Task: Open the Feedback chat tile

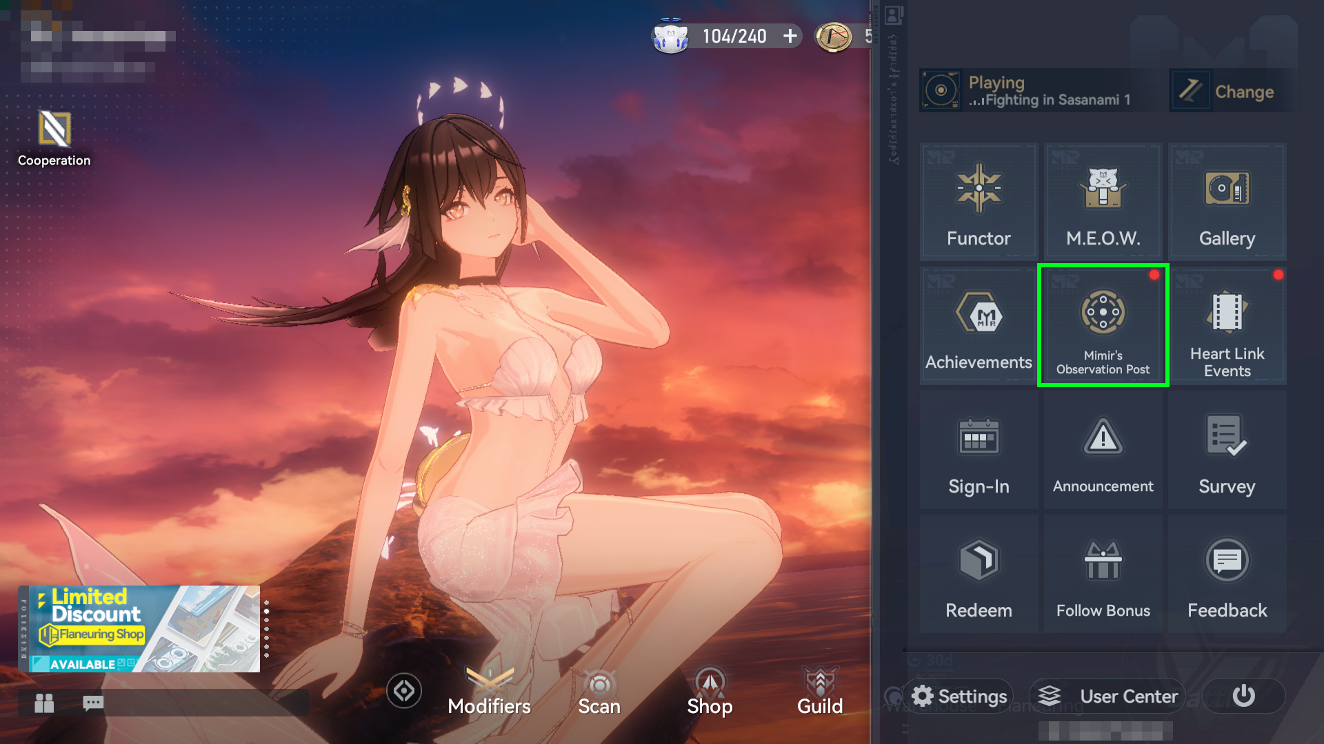Action: click(x=1227, y=575)
